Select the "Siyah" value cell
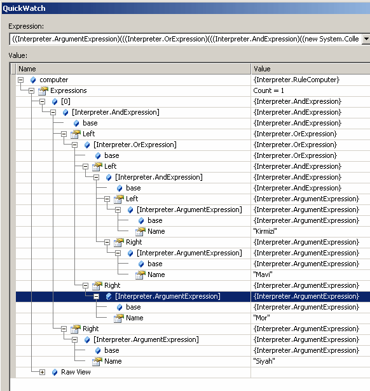The height and width of the screenshot is (391, 370). pos(310,361)
